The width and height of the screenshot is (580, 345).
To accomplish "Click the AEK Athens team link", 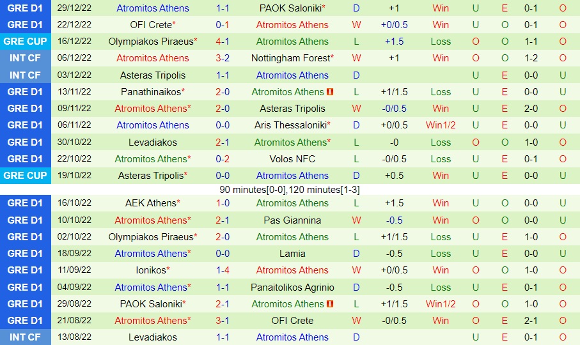I will [x=152, y=203].
